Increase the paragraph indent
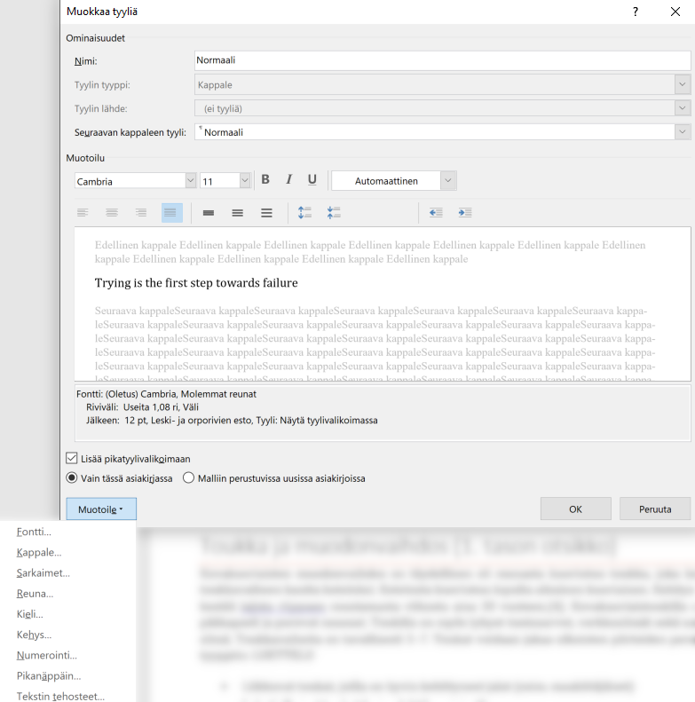The width and height of the screenshot is (695, 702). tap(464, 213)
